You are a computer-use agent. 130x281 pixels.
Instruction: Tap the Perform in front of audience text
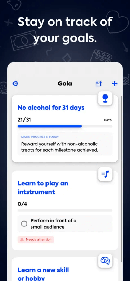coord(54,224)
